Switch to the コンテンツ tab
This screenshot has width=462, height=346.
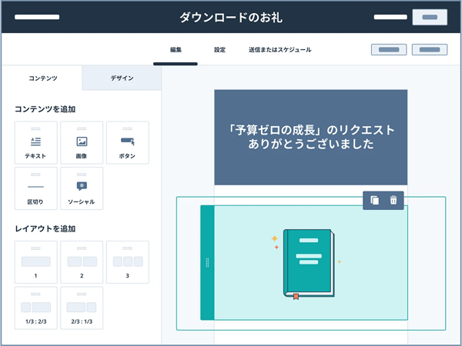[x=42, y=78]
